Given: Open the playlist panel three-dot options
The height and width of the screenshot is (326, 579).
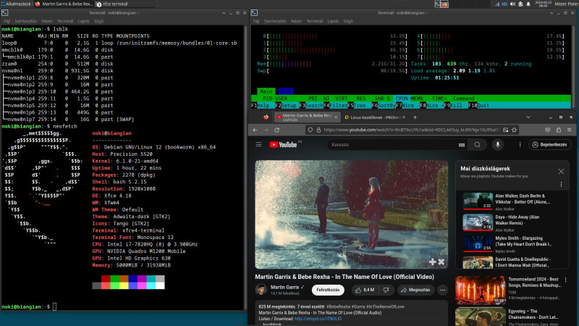Looking at the screenshot, I should 561,185.
